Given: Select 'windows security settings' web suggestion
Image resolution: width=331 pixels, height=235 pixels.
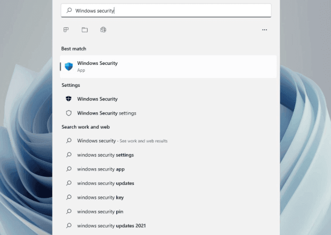Looking at the screenshot, I should 168,155.
